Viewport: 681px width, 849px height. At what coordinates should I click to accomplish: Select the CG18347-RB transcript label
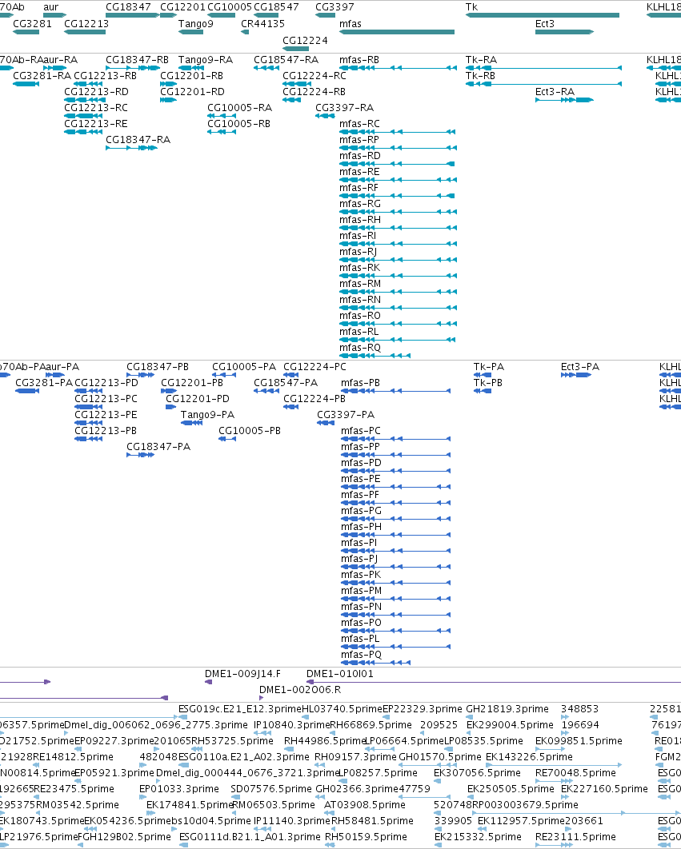(137, 60)
